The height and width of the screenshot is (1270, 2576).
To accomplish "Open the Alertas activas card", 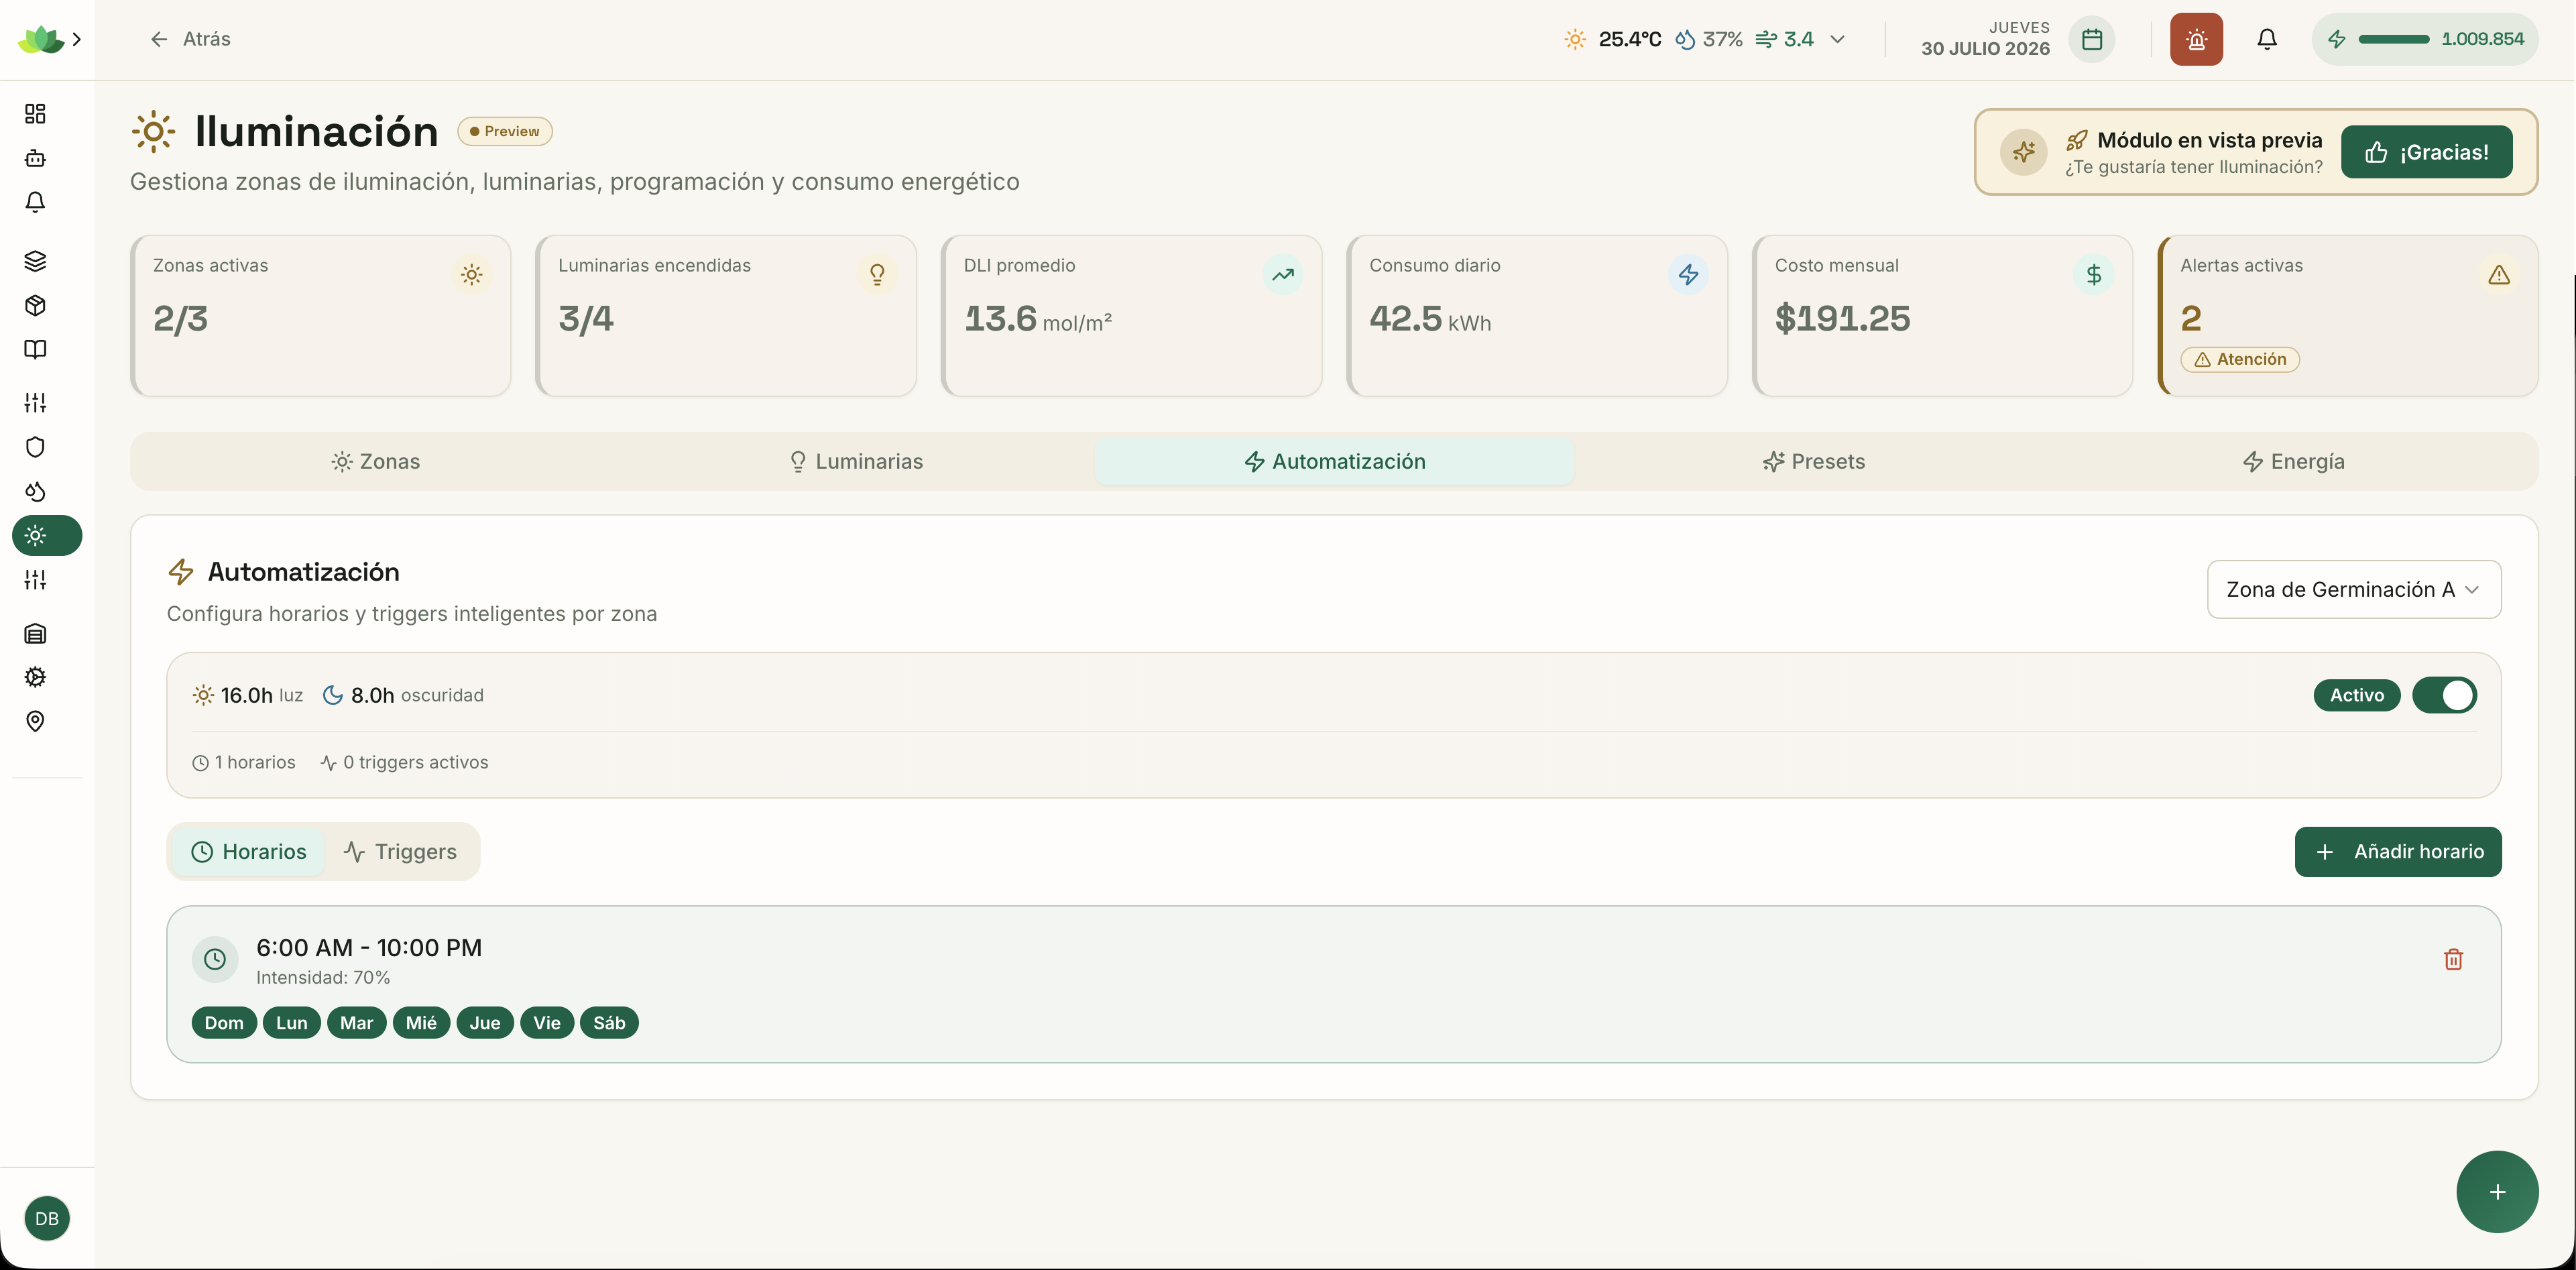I will [x=2347, y=315].
